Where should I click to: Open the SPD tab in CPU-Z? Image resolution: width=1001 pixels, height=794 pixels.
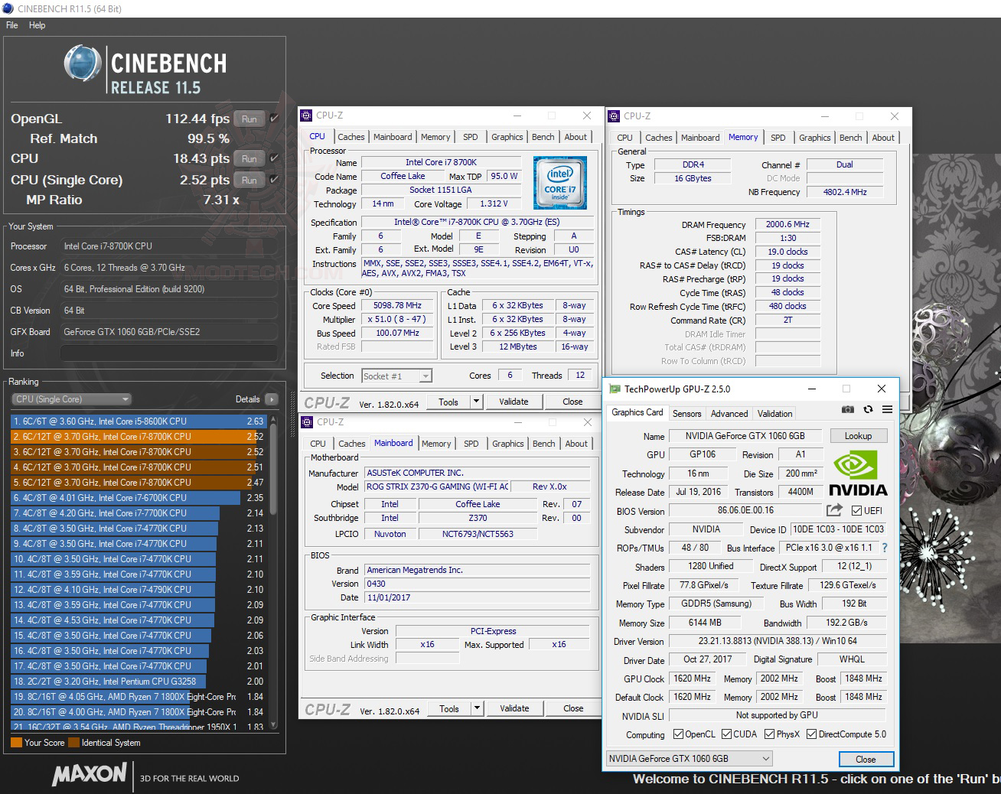(x=471, y=137)
